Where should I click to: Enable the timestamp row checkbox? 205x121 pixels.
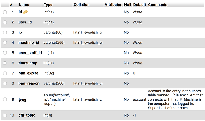[x=5, y=63]
